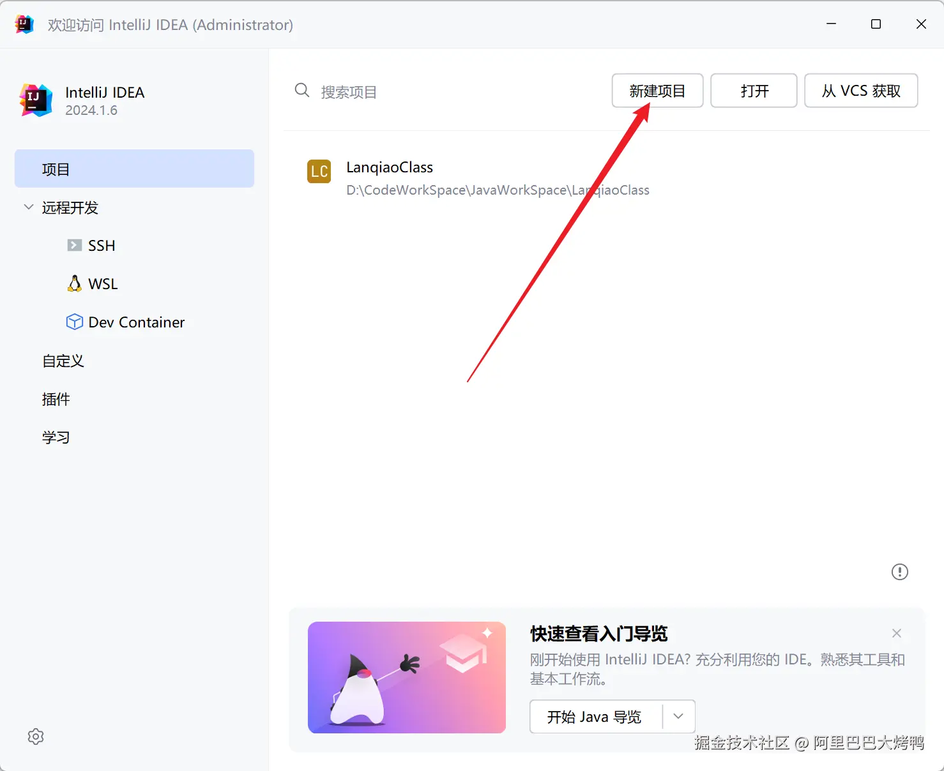Viewport: 944px width, 771px height.
Task: Open settings via the gear icon
Action: click(36, 737)
